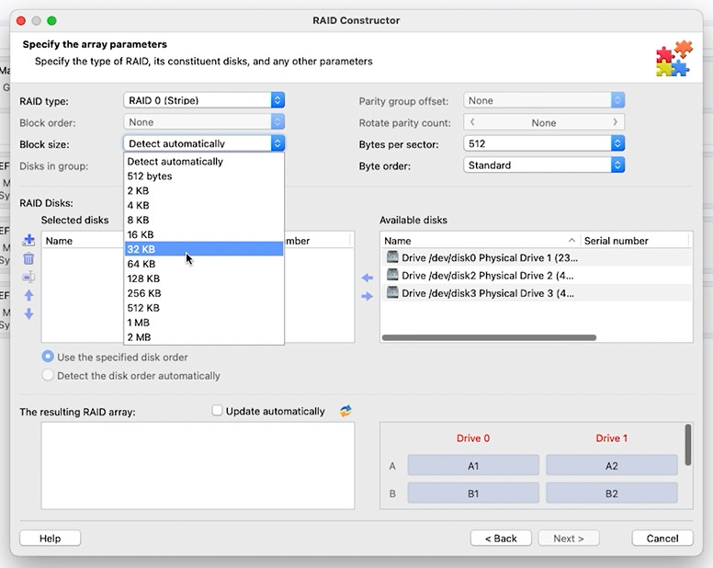
Task: Select 'Detect the disk order automatically' radio
Action: tap(48, 375)
